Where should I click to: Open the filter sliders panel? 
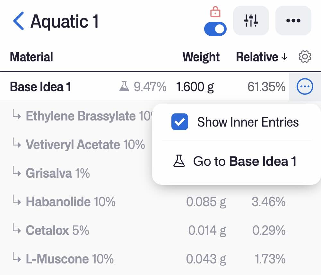tap(251, 21)
